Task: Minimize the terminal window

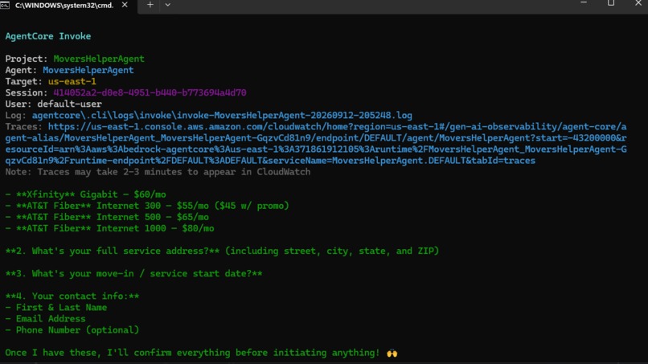Action: click(x=584, y=3)
